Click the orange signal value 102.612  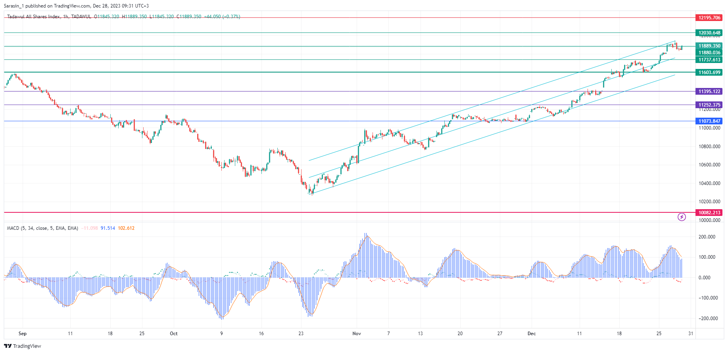pos(126,228)
